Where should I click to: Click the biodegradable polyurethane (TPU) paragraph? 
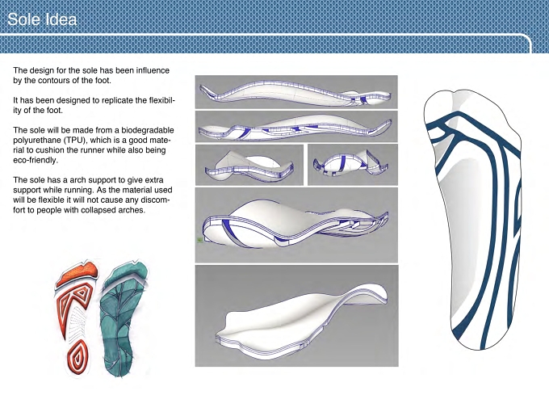click(x=94, y=145)
